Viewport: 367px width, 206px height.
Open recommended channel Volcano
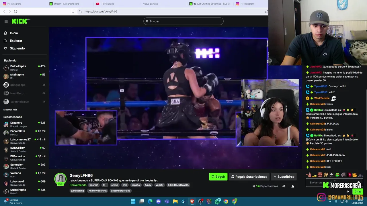[24, 175]
